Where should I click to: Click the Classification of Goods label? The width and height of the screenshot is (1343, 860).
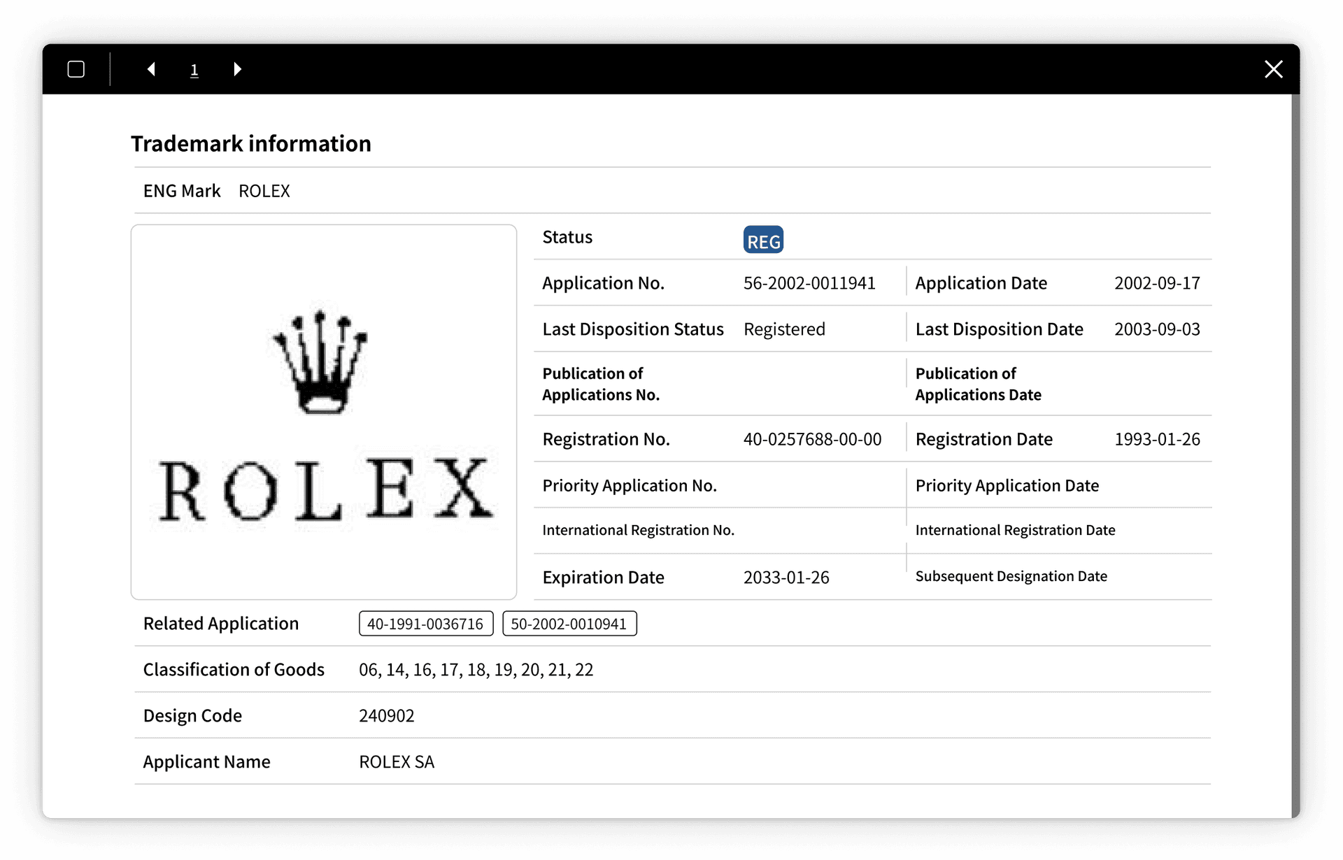(234, 670)
